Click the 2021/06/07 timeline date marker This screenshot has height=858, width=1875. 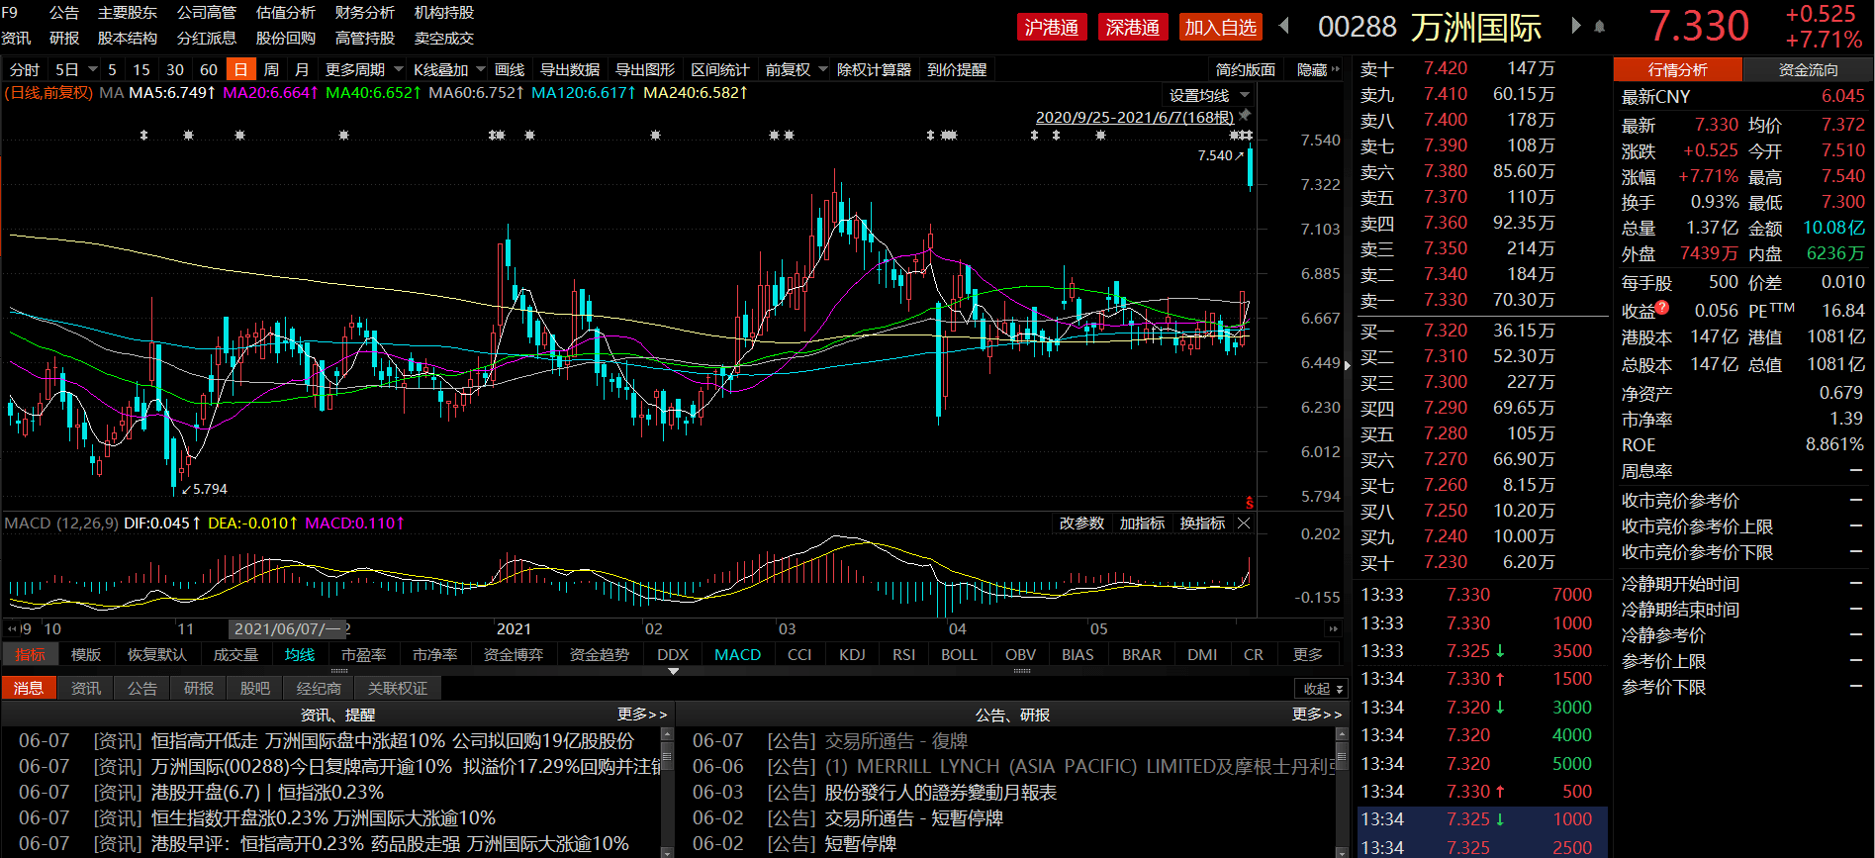click(x=287, y=628)
